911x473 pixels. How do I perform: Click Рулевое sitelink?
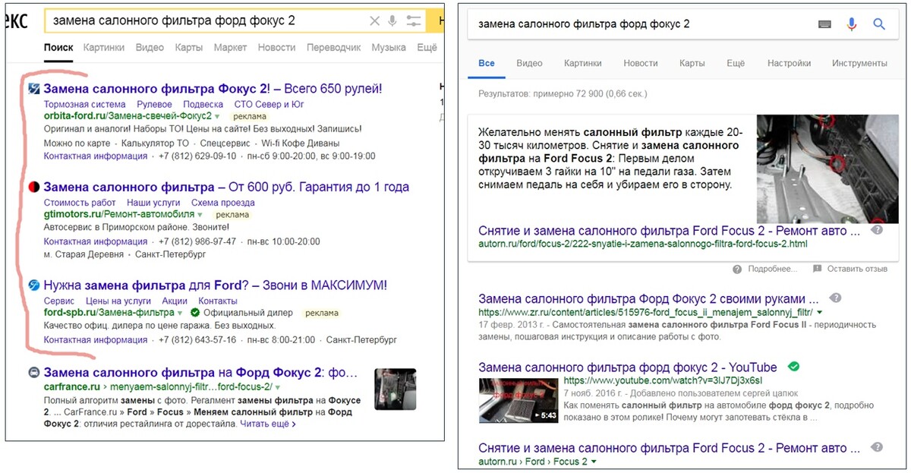pos(155,104)
